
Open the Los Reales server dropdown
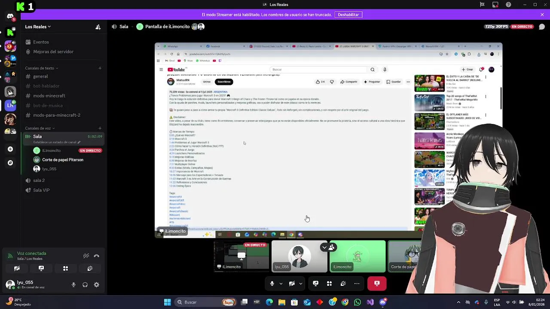[x=38, y=27]
